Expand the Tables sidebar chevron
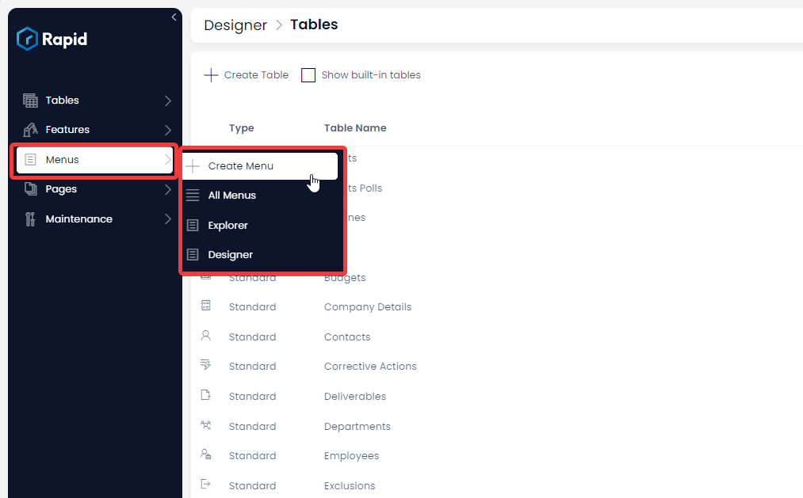Screen dimensions: 803x498 (167, 100)
